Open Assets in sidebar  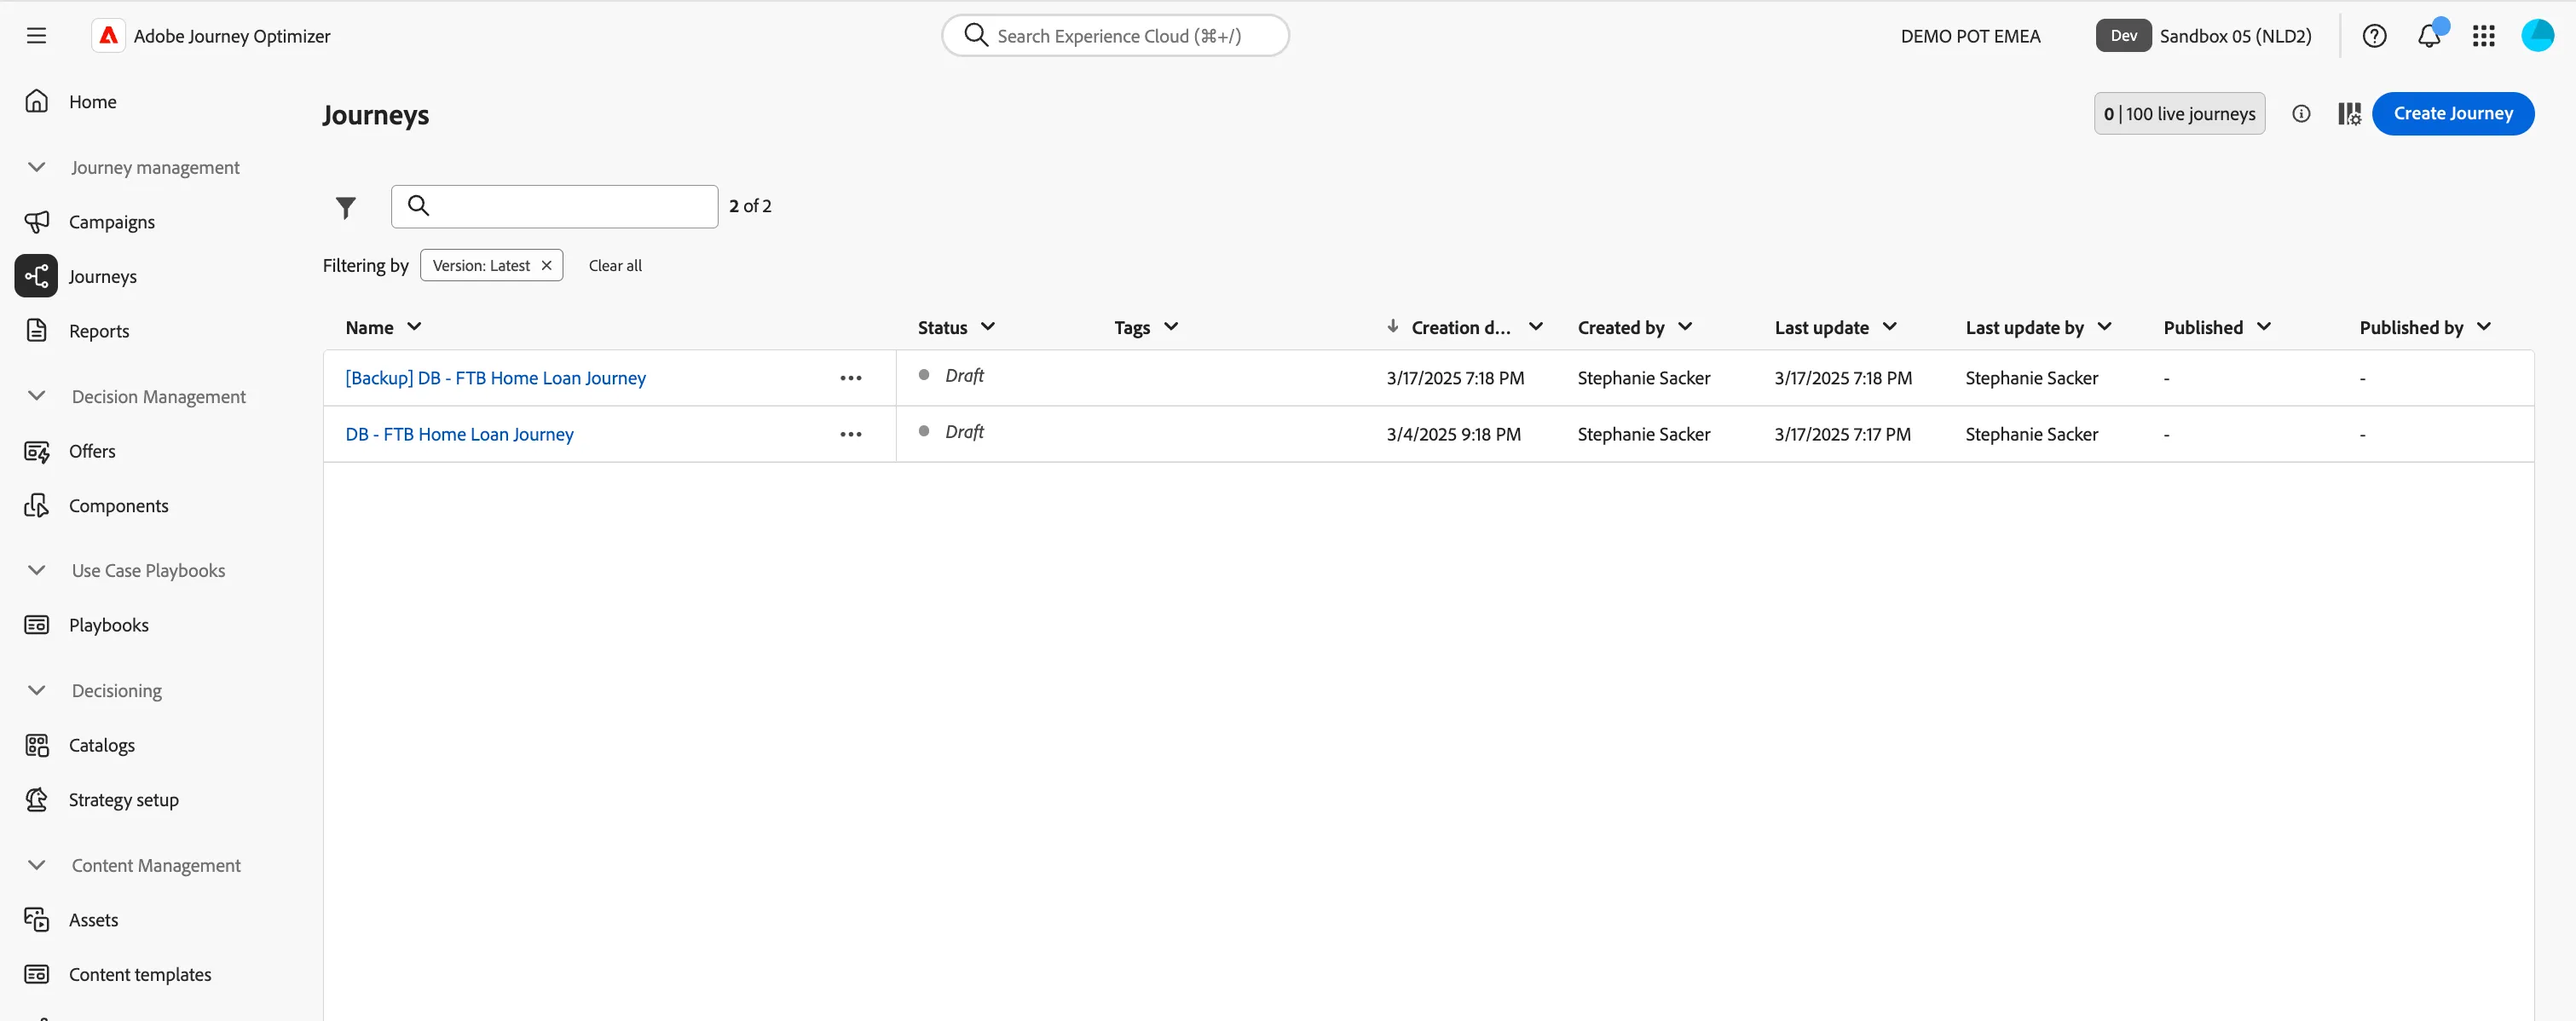93,920
